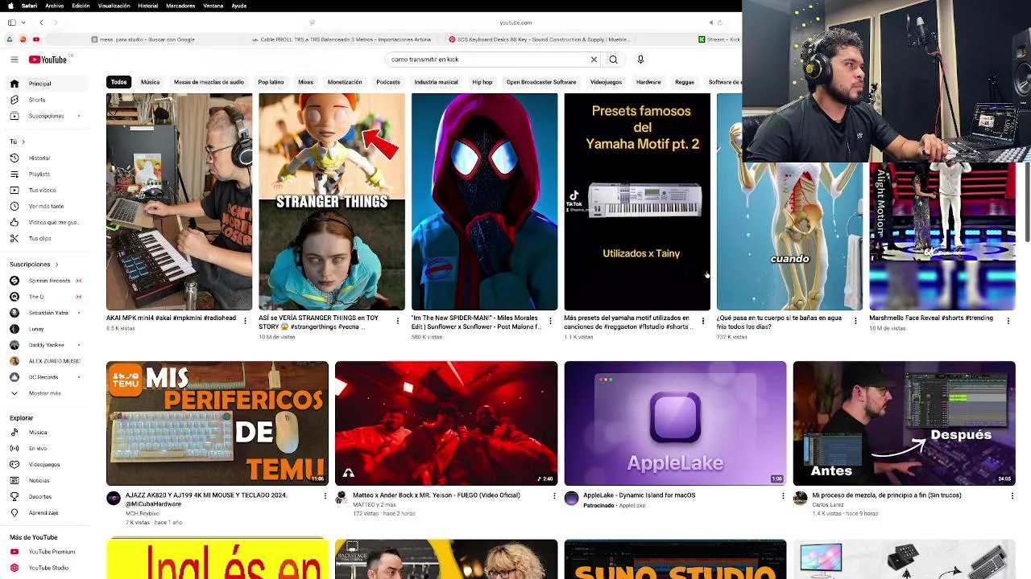This screenshot has height=579, width=1031.
Task: Select the Hip hop filter chip
Action: (x=482, y=82)
